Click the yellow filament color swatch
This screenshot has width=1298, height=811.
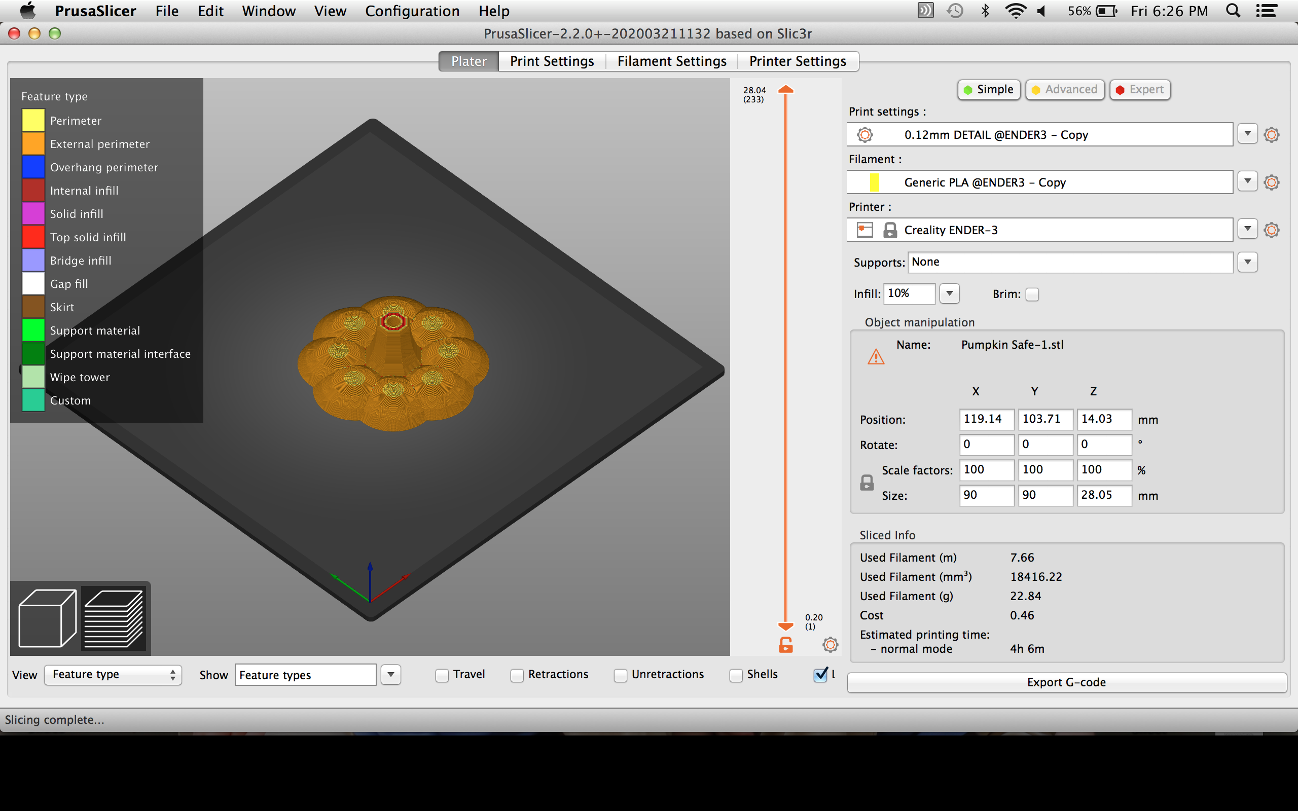pos(874,182)
